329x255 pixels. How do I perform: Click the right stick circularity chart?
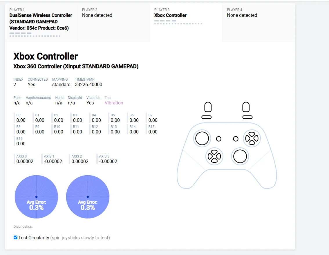[88, 197]
